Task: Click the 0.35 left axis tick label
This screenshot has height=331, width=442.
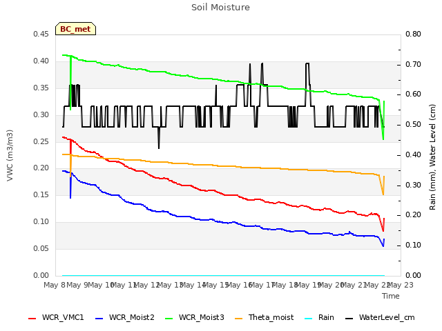Action: (41, 88)
